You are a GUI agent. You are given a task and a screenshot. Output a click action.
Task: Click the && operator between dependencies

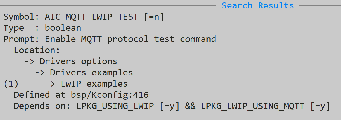tap(190, 106)
